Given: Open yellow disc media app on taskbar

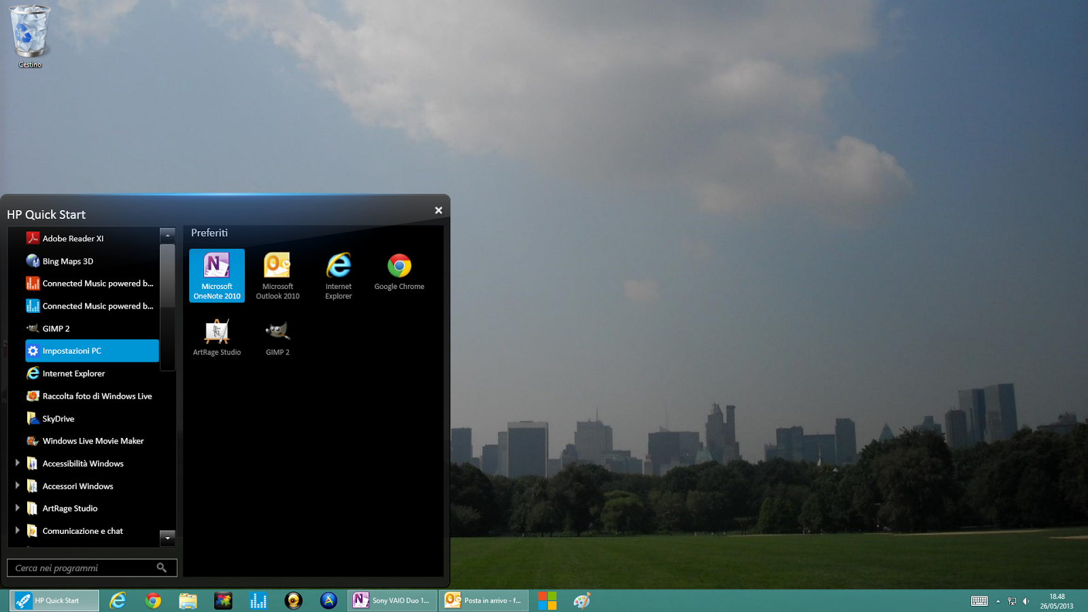Looking at the screenshot, I should click(x=293, y=600).
